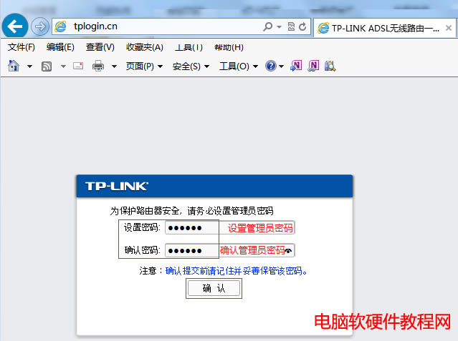
Task: Click the blue help question icon
Action: (271, 66)
